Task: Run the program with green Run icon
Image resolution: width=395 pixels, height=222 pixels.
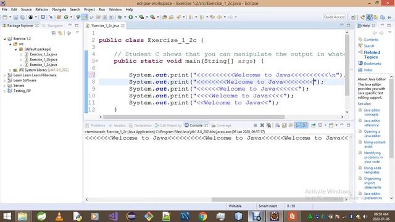Action: point(130,17)
